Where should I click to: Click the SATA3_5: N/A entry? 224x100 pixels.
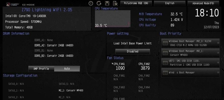pos(66,84)
